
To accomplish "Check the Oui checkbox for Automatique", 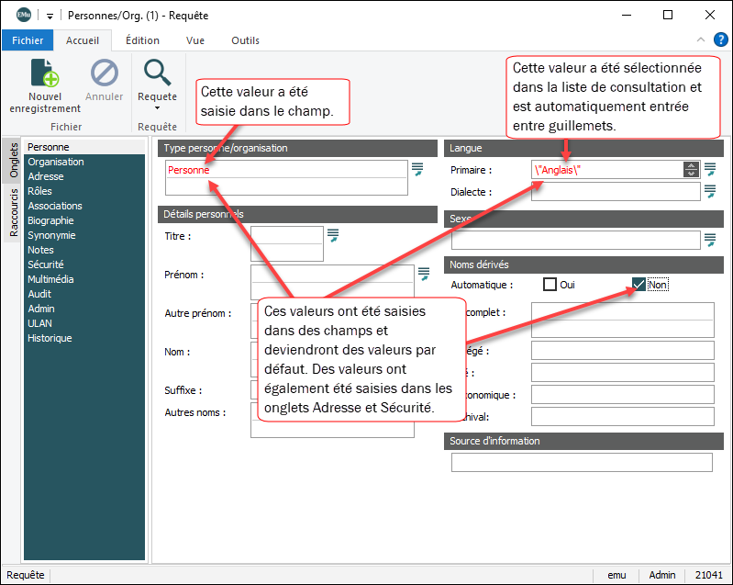I will [550, 285].
